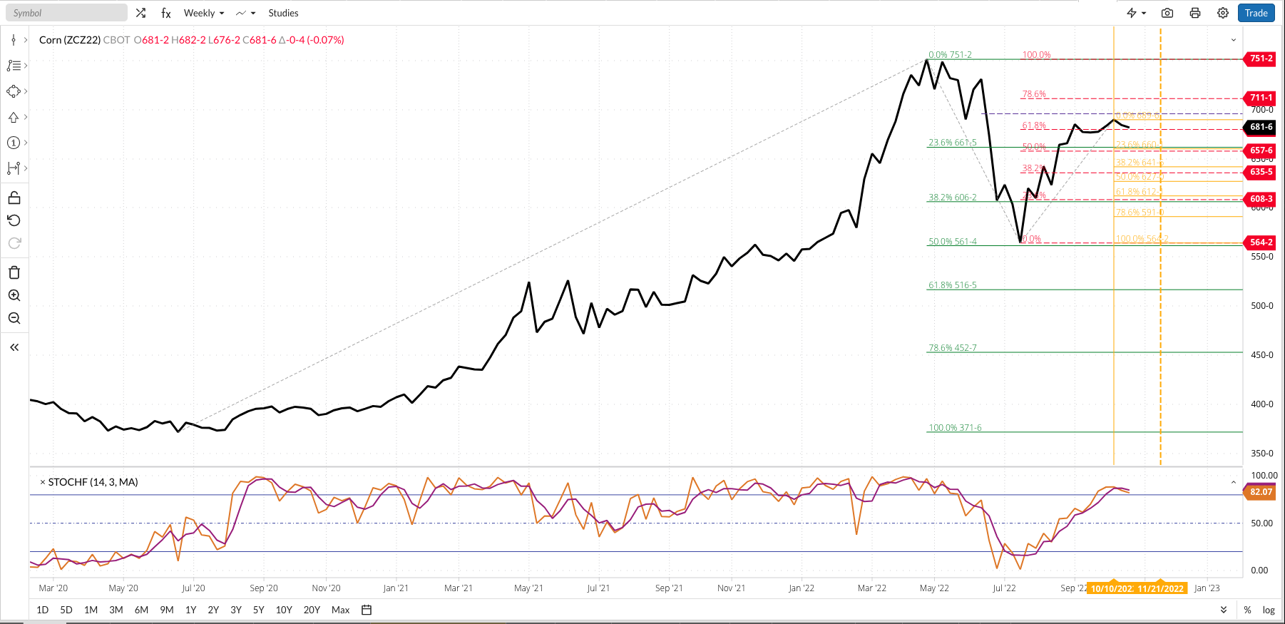Select the up arrow annotation tool
The height and width of the screenshot is (624, 1285).
pos(14,117)
